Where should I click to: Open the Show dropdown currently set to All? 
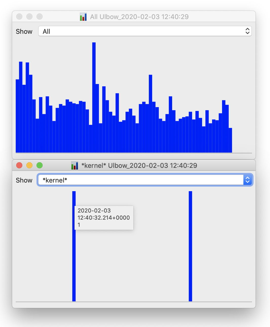[x=145, y=31]
